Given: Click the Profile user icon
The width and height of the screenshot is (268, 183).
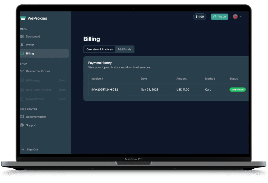Looking at the screenshot, I should 22,45.
